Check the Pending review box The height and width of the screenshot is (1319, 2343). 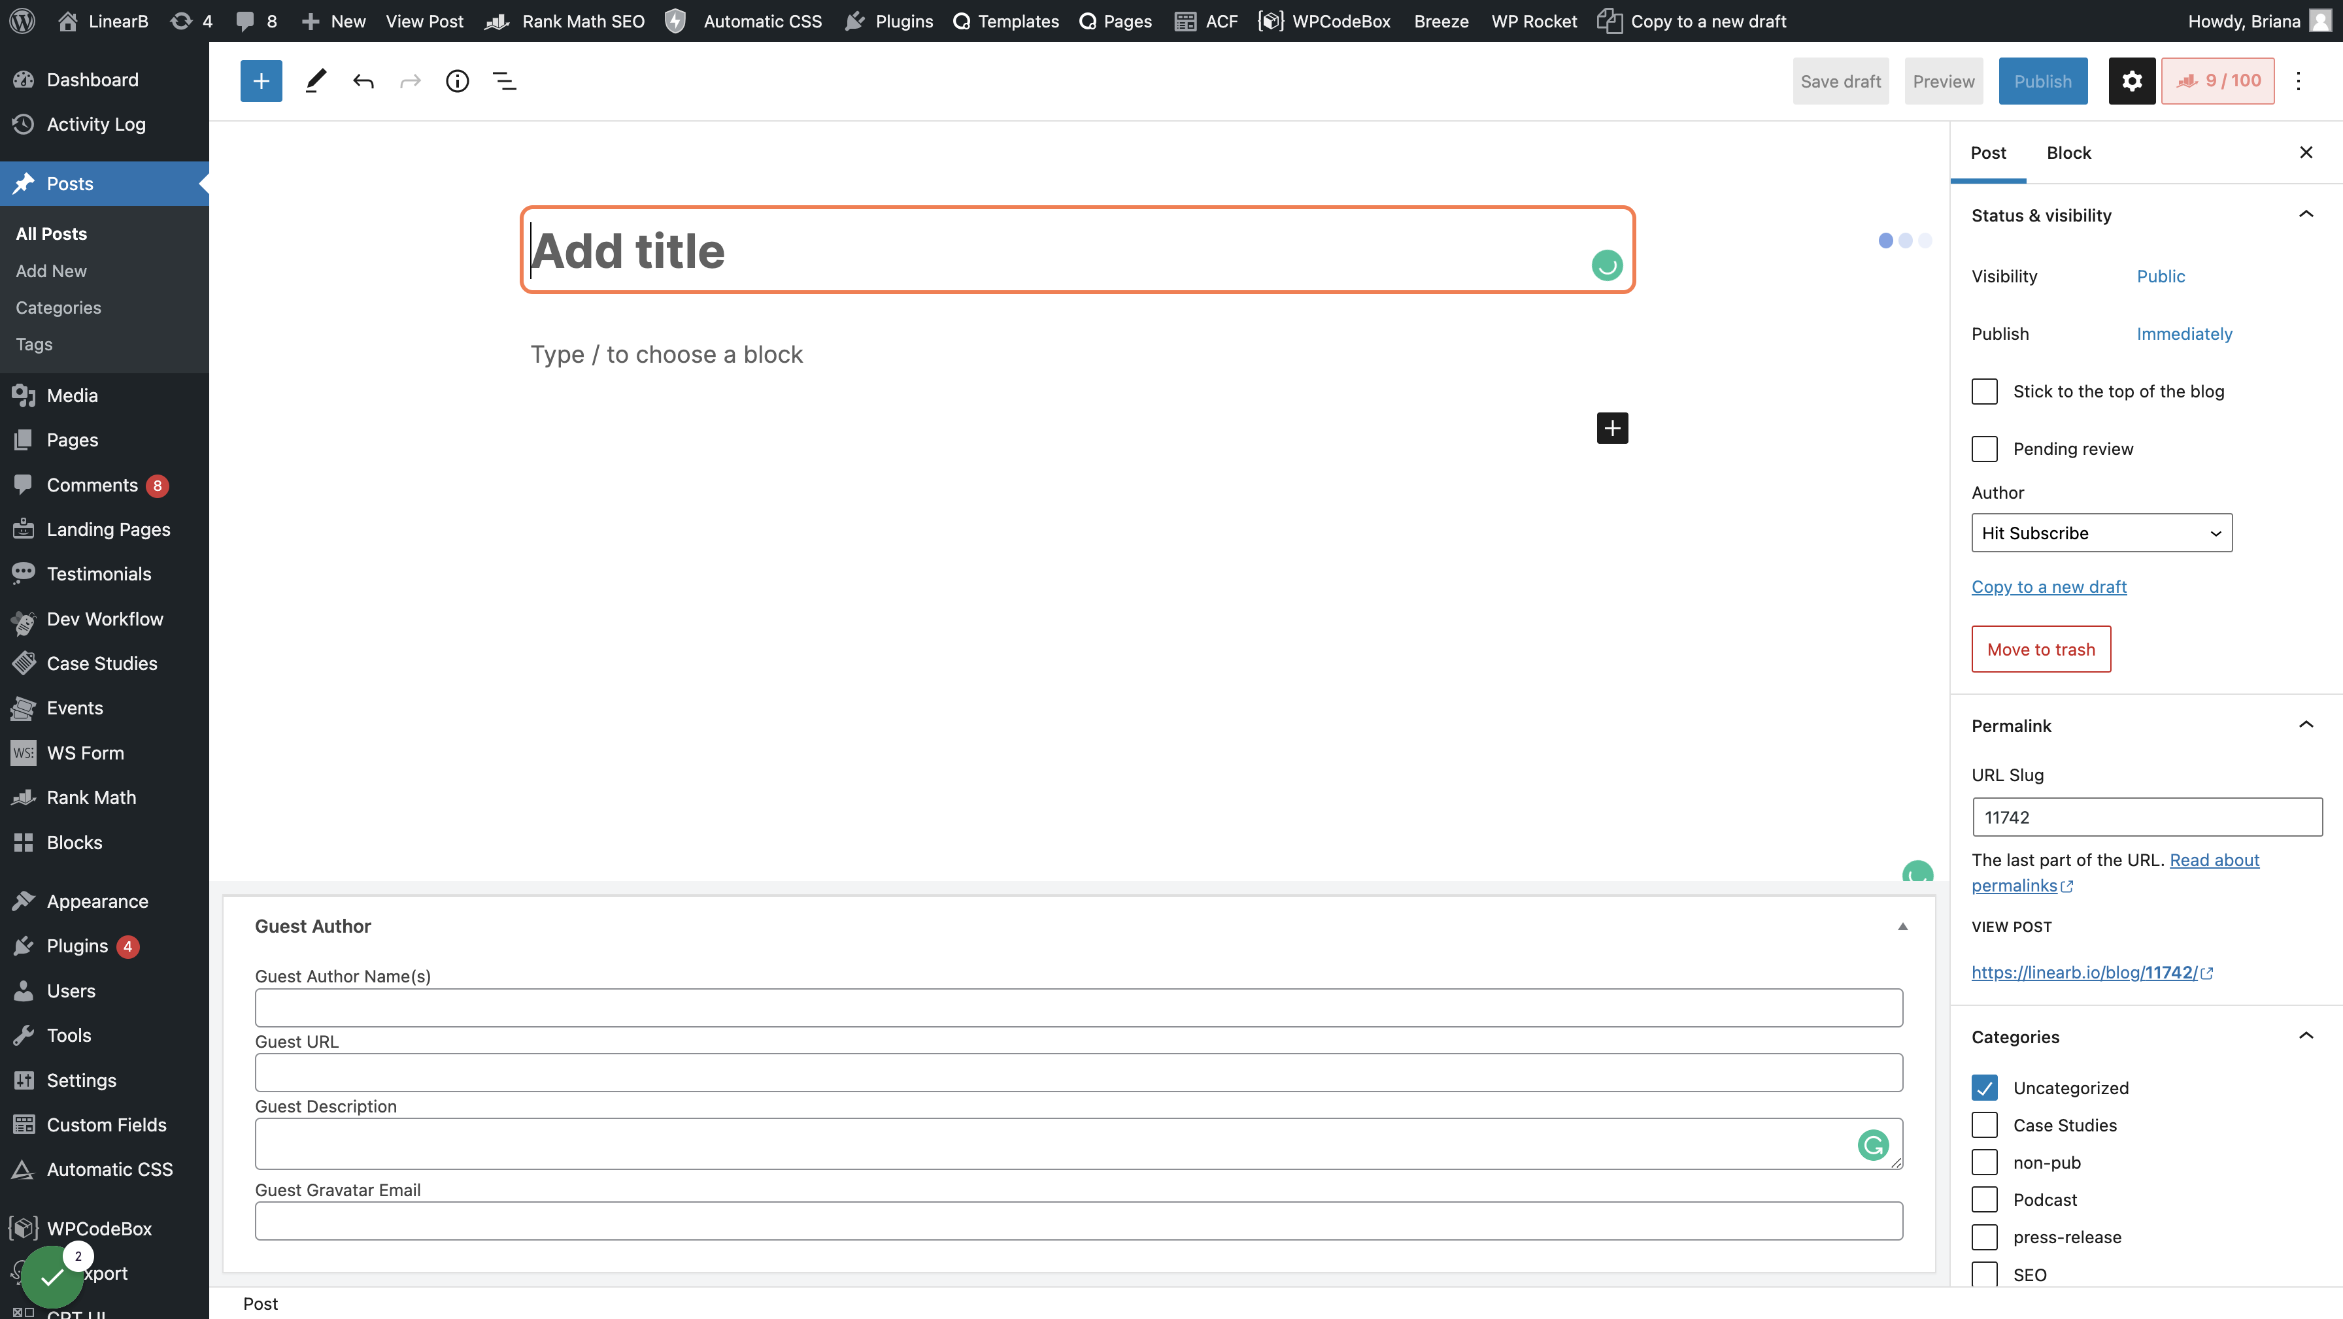(x=1985, y=448)
